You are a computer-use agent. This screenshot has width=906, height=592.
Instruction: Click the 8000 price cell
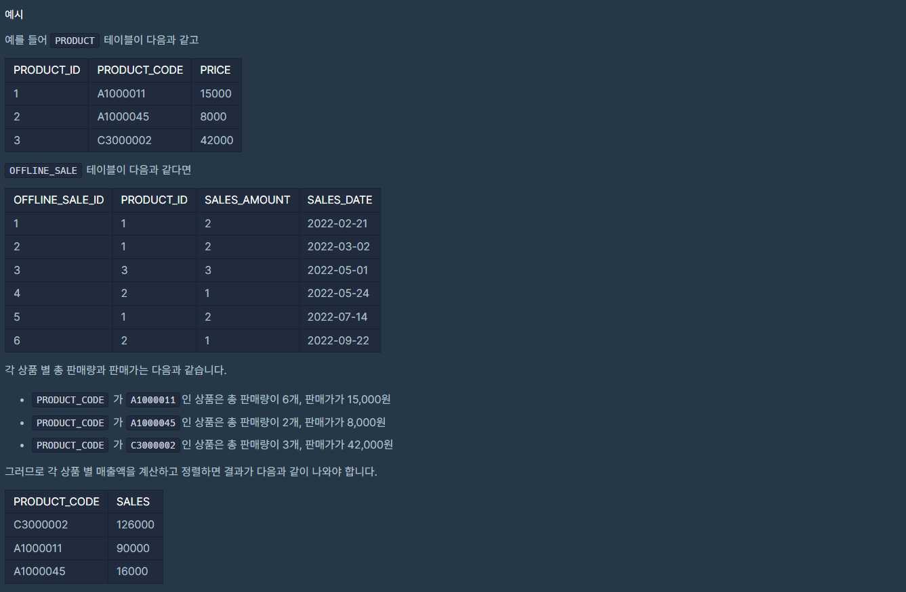[x=213, y=117]
